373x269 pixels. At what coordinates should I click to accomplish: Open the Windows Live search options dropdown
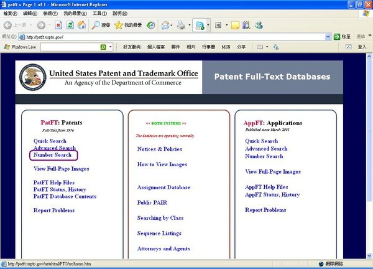coord(111,47)
